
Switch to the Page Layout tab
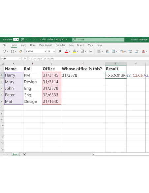click(x=45, y=45)
